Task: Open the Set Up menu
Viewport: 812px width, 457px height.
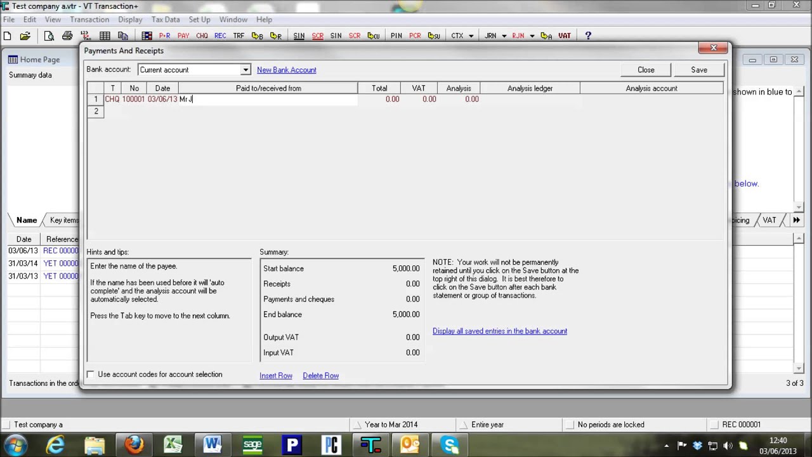Action: point(199,20)
